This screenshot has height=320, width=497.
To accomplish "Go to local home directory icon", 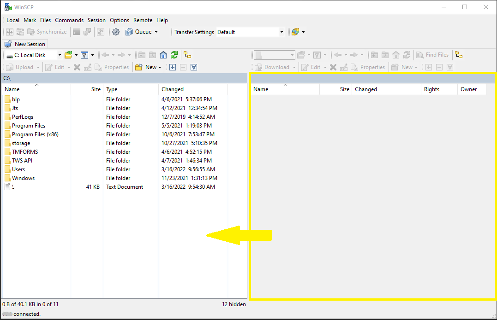I will click(163, 55).
